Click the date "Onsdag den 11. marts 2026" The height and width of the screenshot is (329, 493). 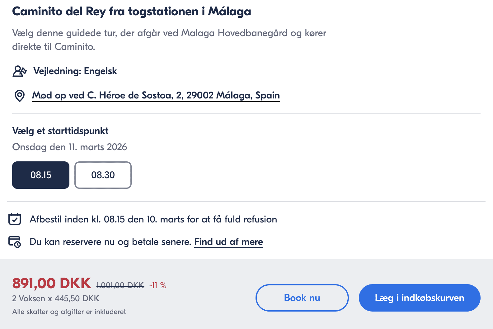69,147
